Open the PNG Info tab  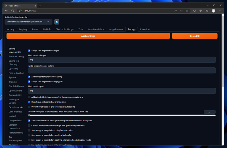pyautogui.click(x=47, y=29)
